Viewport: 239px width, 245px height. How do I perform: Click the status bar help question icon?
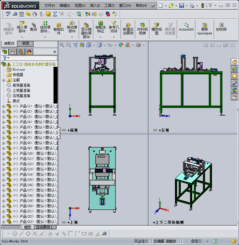[215, 241]
